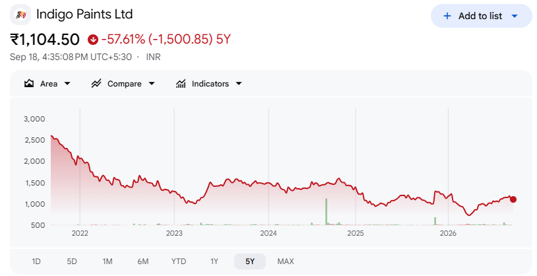Click the 500 y-axis label
The height and width of the screenshot is (276, 537).
click(38, 225)
